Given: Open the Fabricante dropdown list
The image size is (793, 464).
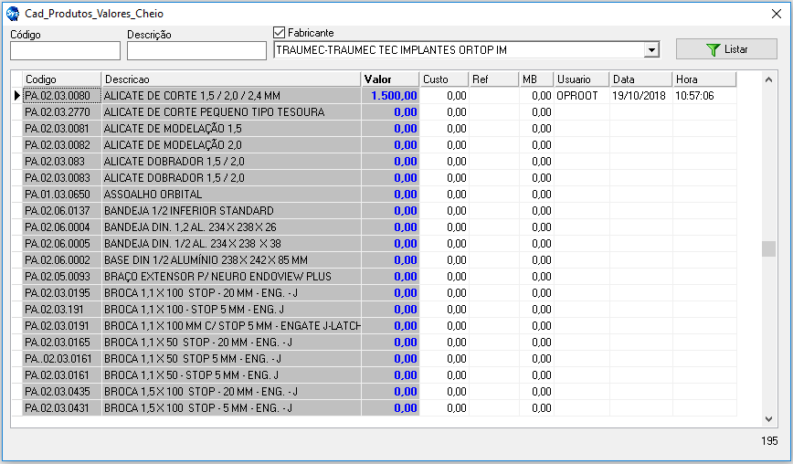Looking at the screenshot, I should (651, 50).
